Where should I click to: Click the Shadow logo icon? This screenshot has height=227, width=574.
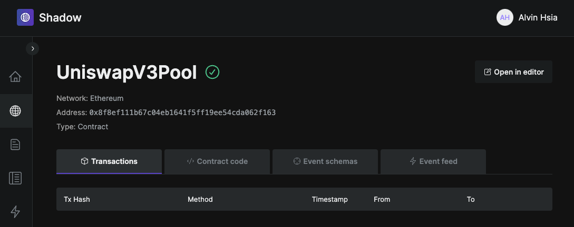click(25, 17)
